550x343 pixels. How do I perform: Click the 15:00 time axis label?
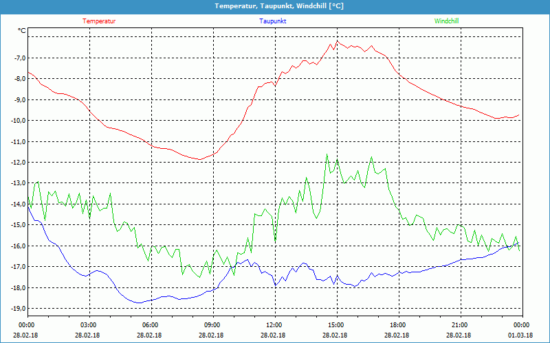337,325
